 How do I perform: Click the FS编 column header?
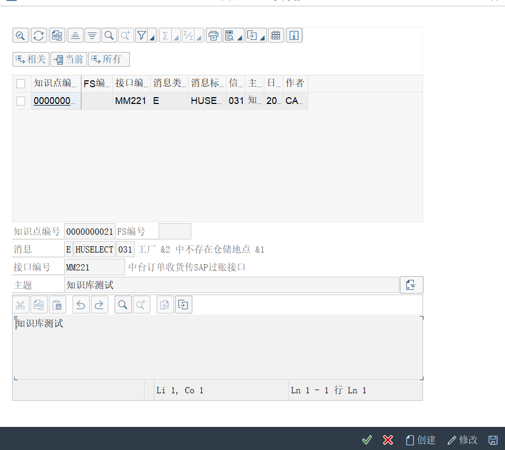[97, 83]
